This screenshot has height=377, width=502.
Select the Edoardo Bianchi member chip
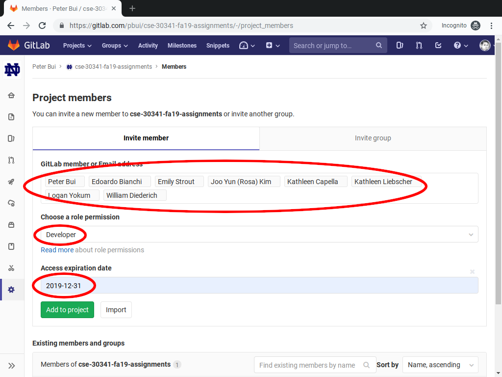click(x=120, y=182)
